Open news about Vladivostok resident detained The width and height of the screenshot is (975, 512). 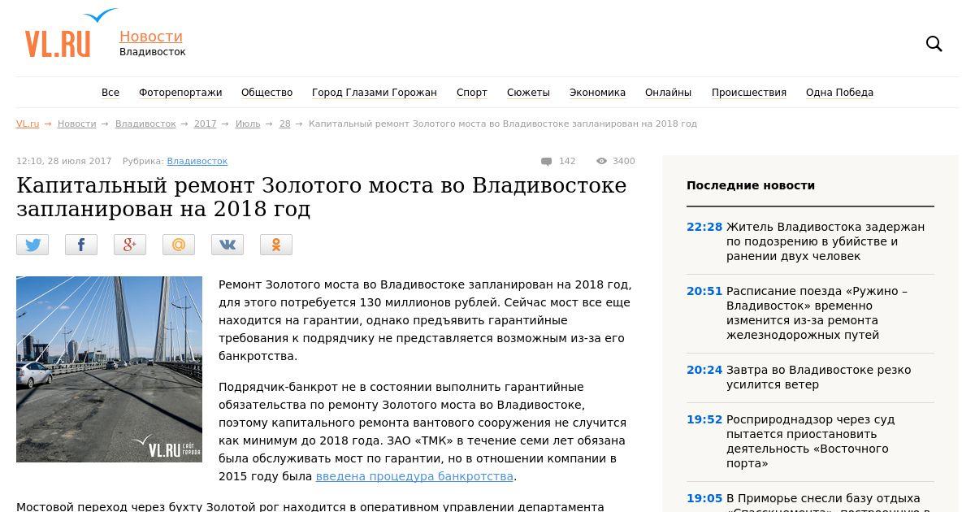pos(825,241)
